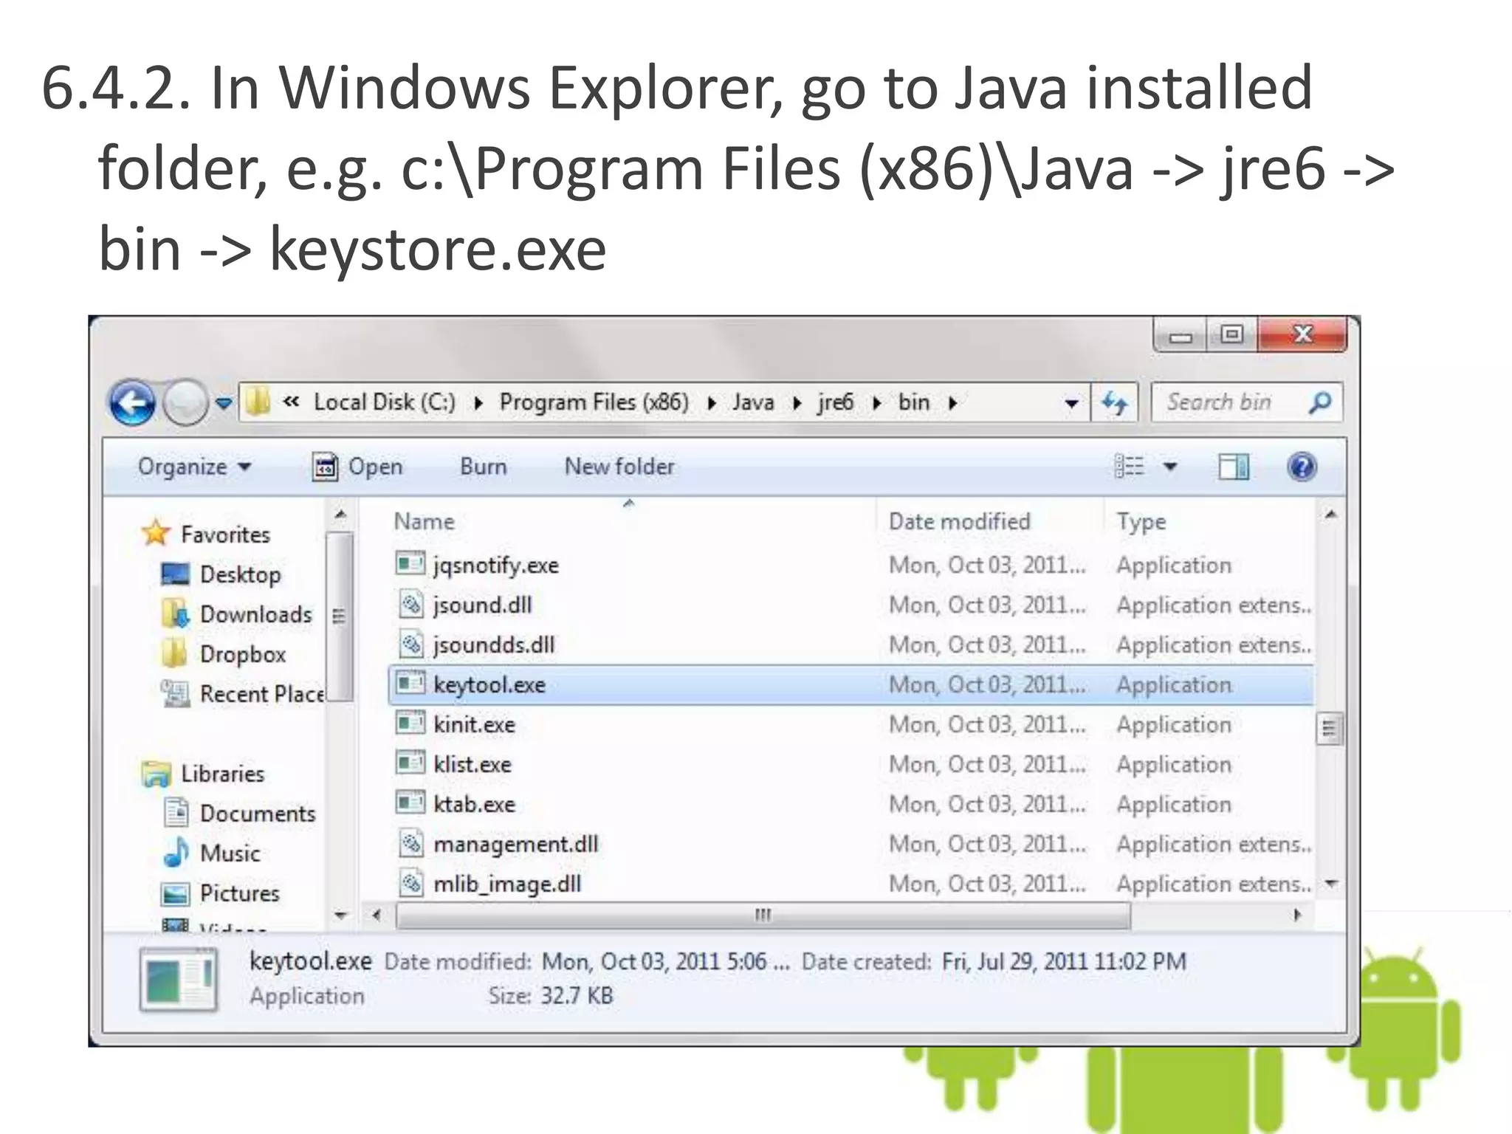Screen dimensions: 1512x1134
Task: Change view with the views icon
Action: [1130, 467]
